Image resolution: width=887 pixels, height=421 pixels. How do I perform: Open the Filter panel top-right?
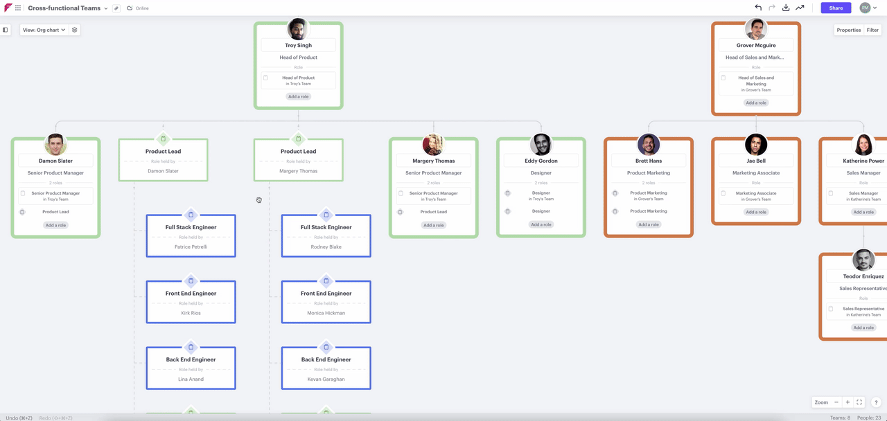click(872, 30)
